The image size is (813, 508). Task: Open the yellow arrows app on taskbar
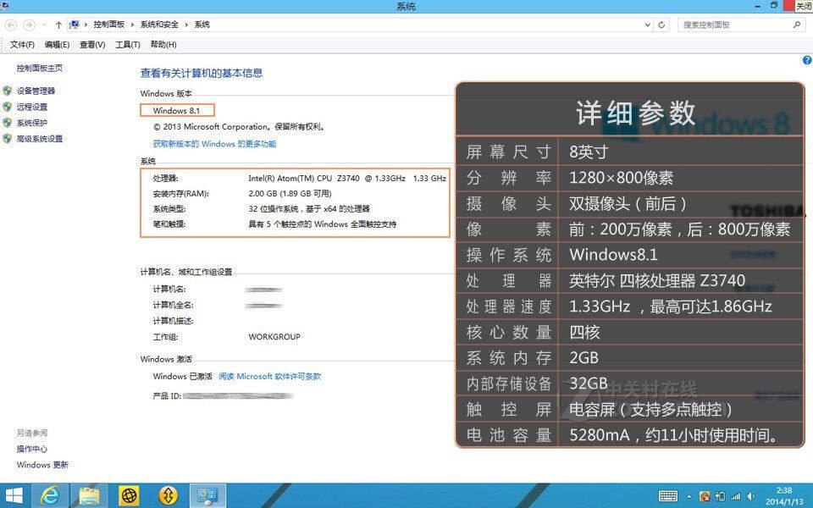point(168,496)
